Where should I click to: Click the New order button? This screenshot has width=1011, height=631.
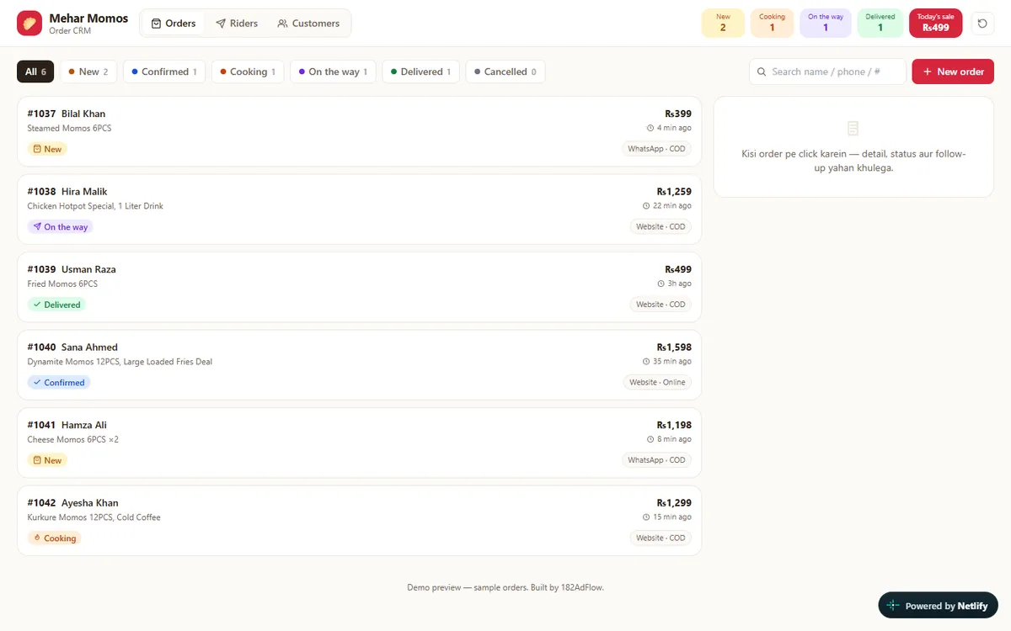(953, 72)
